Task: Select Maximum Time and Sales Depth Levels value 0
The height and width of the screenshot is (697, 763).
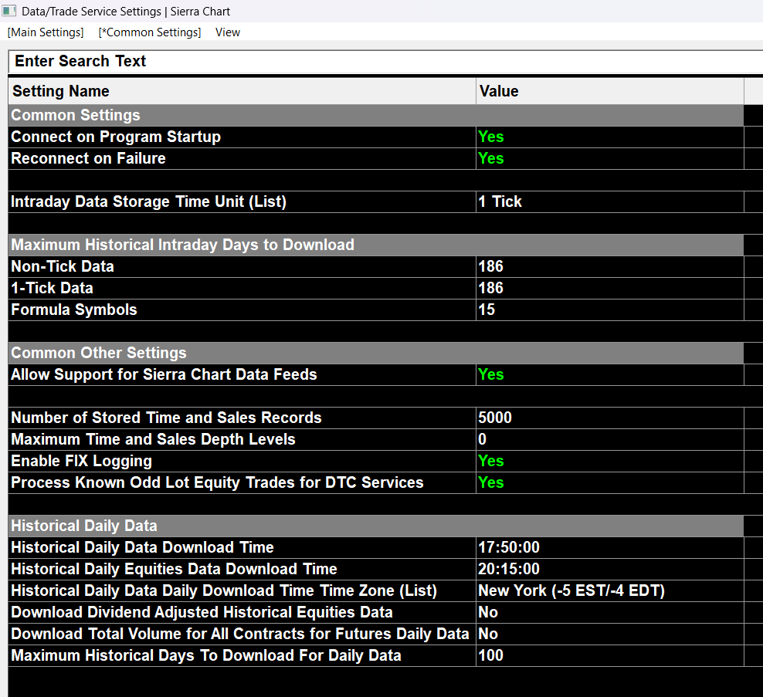Action: (610, 439)
